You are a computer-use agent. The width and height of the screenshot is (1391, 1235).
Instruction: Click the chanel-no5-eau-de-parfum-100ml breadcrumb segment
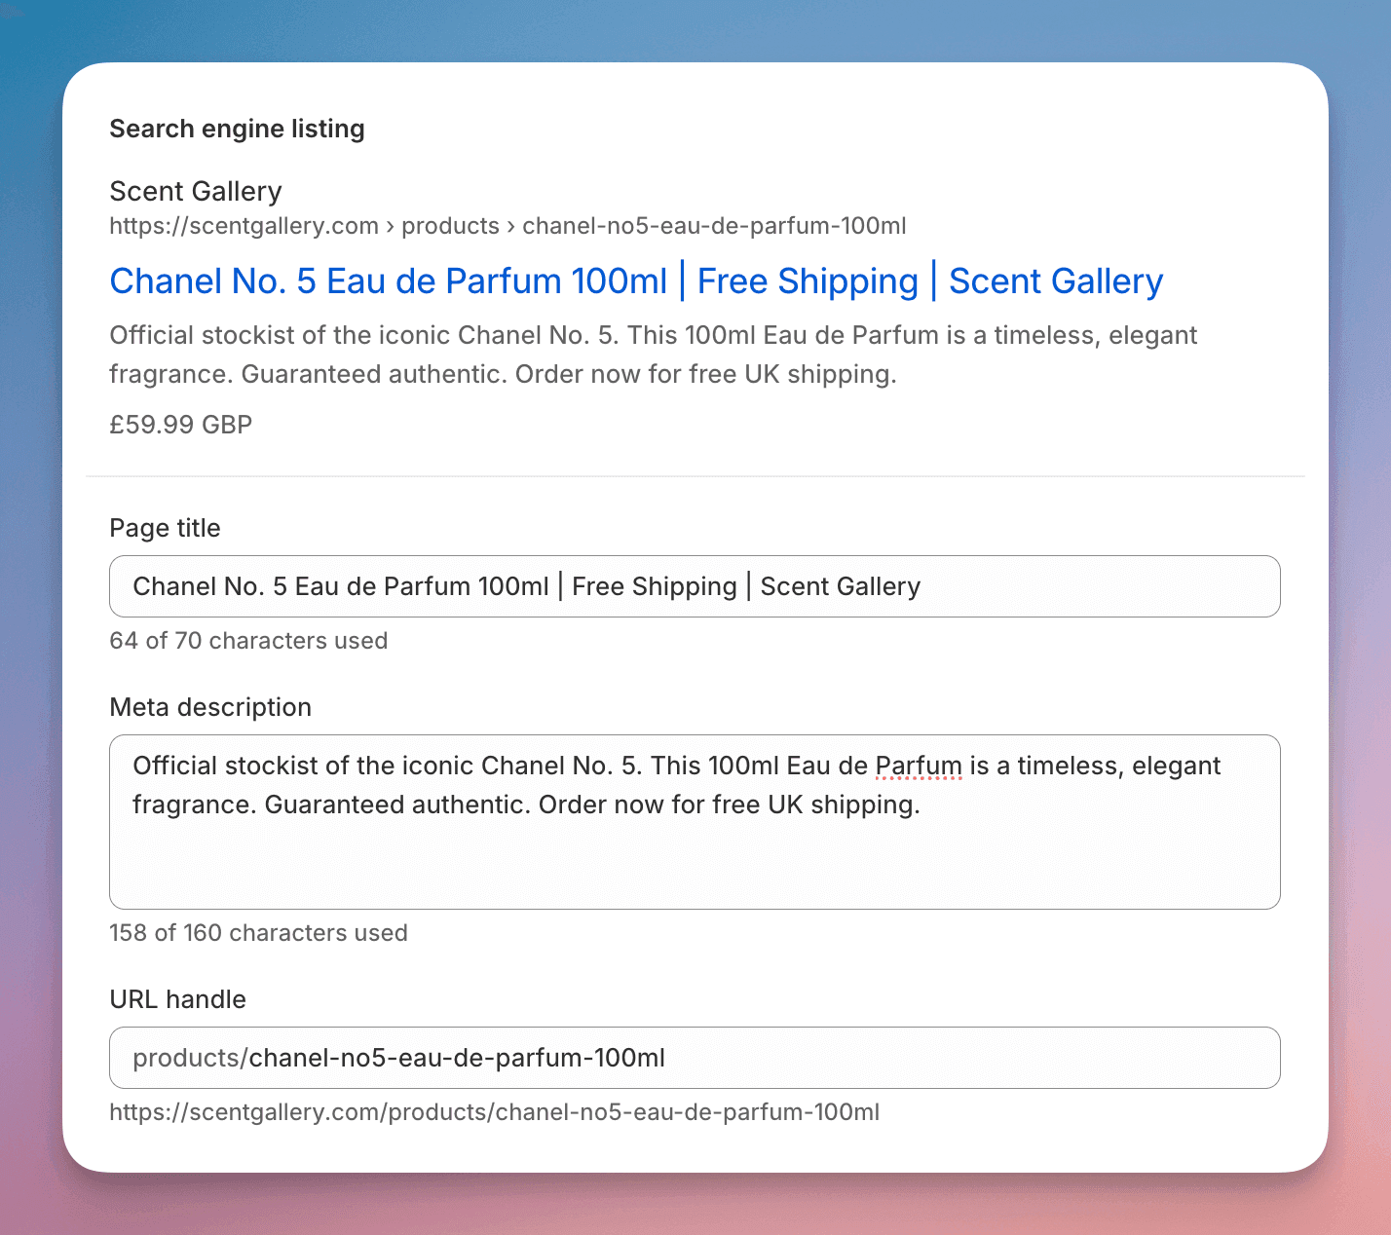(714, 226)
